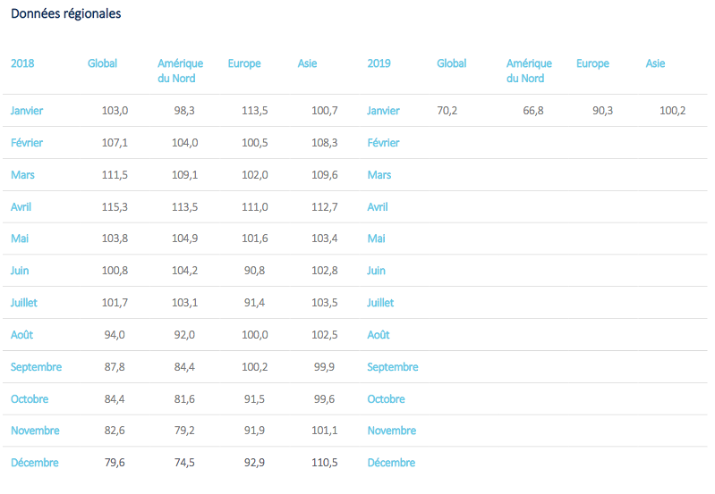
Task: Select 'Amérique du Nord' header in 2018 section
Action: [x=180, y=71]
